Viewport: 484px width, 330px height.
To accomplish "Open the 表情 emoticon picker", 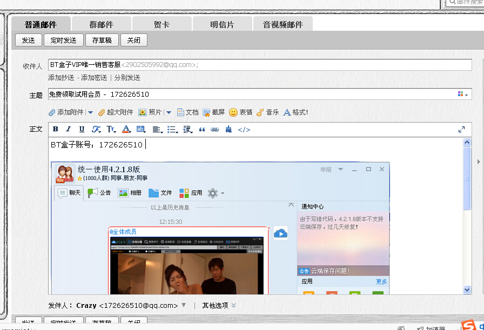I will pos(241,112).
